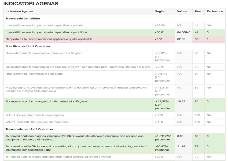
Task: Click the weight value '86'
Action: coord(196,88)
